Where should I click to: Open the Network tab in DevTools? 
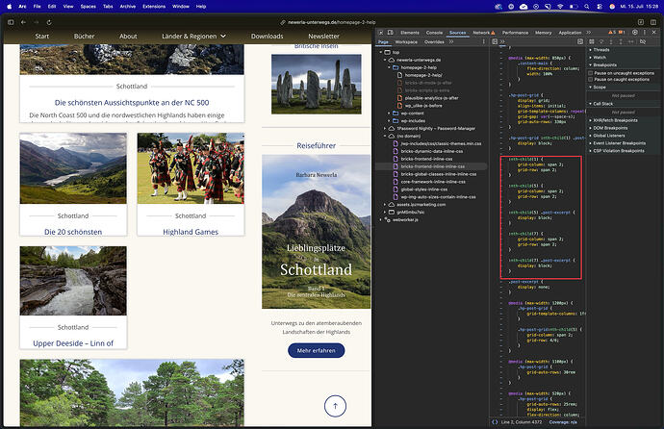(x=481, y=33)
